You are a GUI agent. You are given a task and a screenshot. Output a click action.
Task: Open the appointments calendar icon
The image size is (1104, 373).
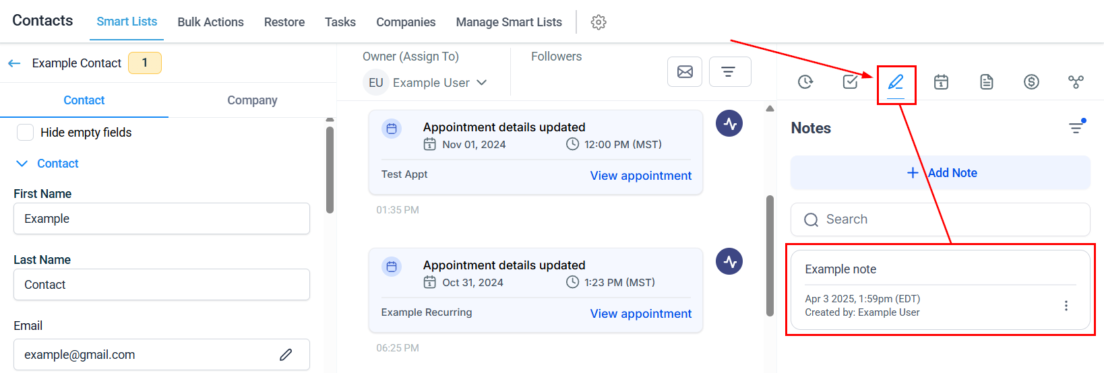942,82
